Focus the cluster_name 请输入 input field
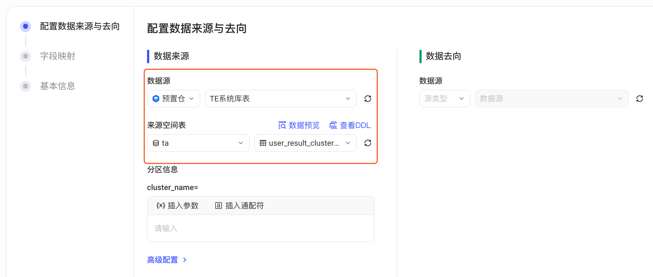 coord(261,228)
